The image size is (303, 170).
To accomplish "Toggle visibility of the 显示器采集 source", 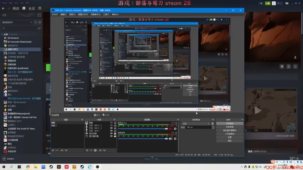I will (111, 136).
